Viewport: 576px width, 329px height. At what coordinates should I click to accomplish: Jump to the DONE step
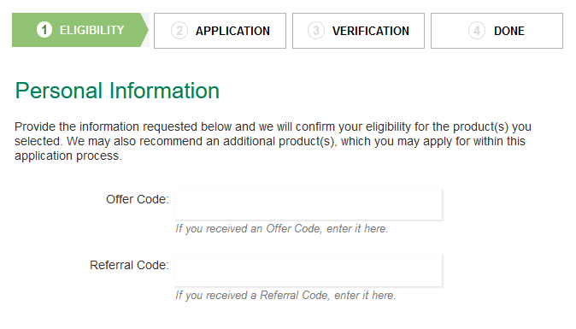tap(497, 31)
